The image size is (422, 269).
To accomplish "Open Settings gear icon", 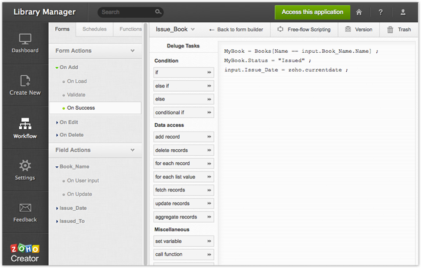I will click(x=25, y=166).
